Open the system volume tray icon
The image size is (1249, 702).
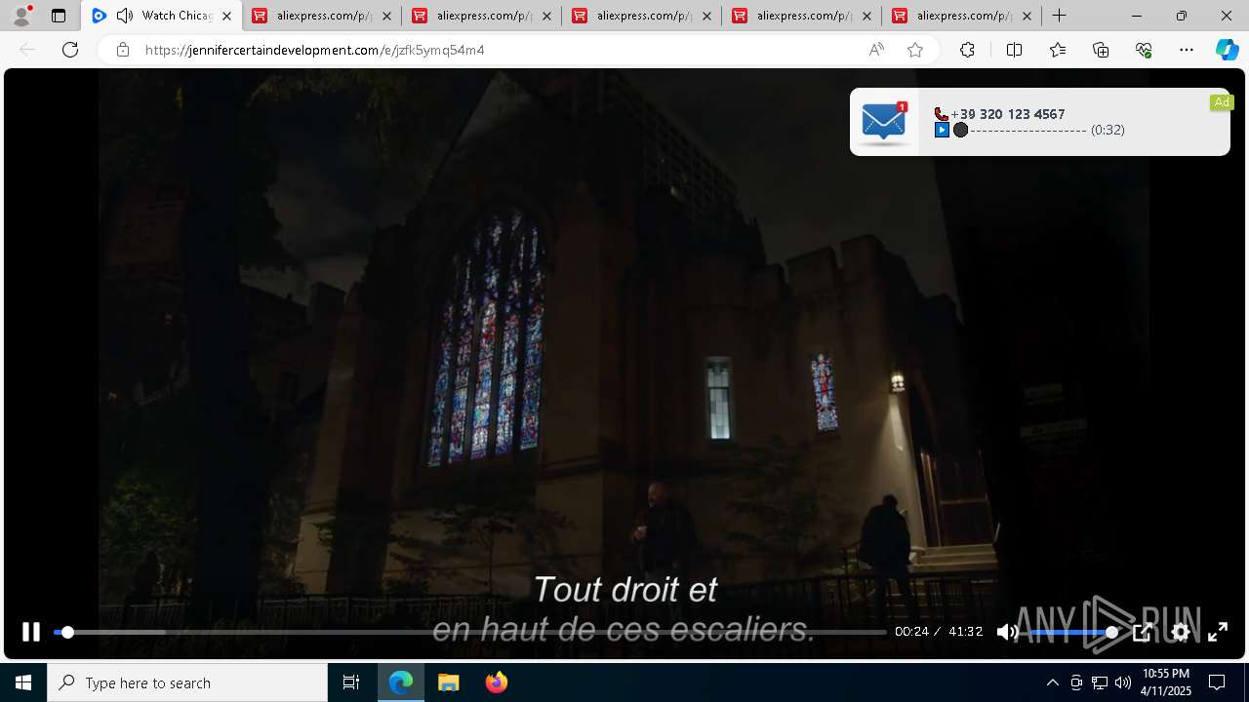[x=1122, y=682]
